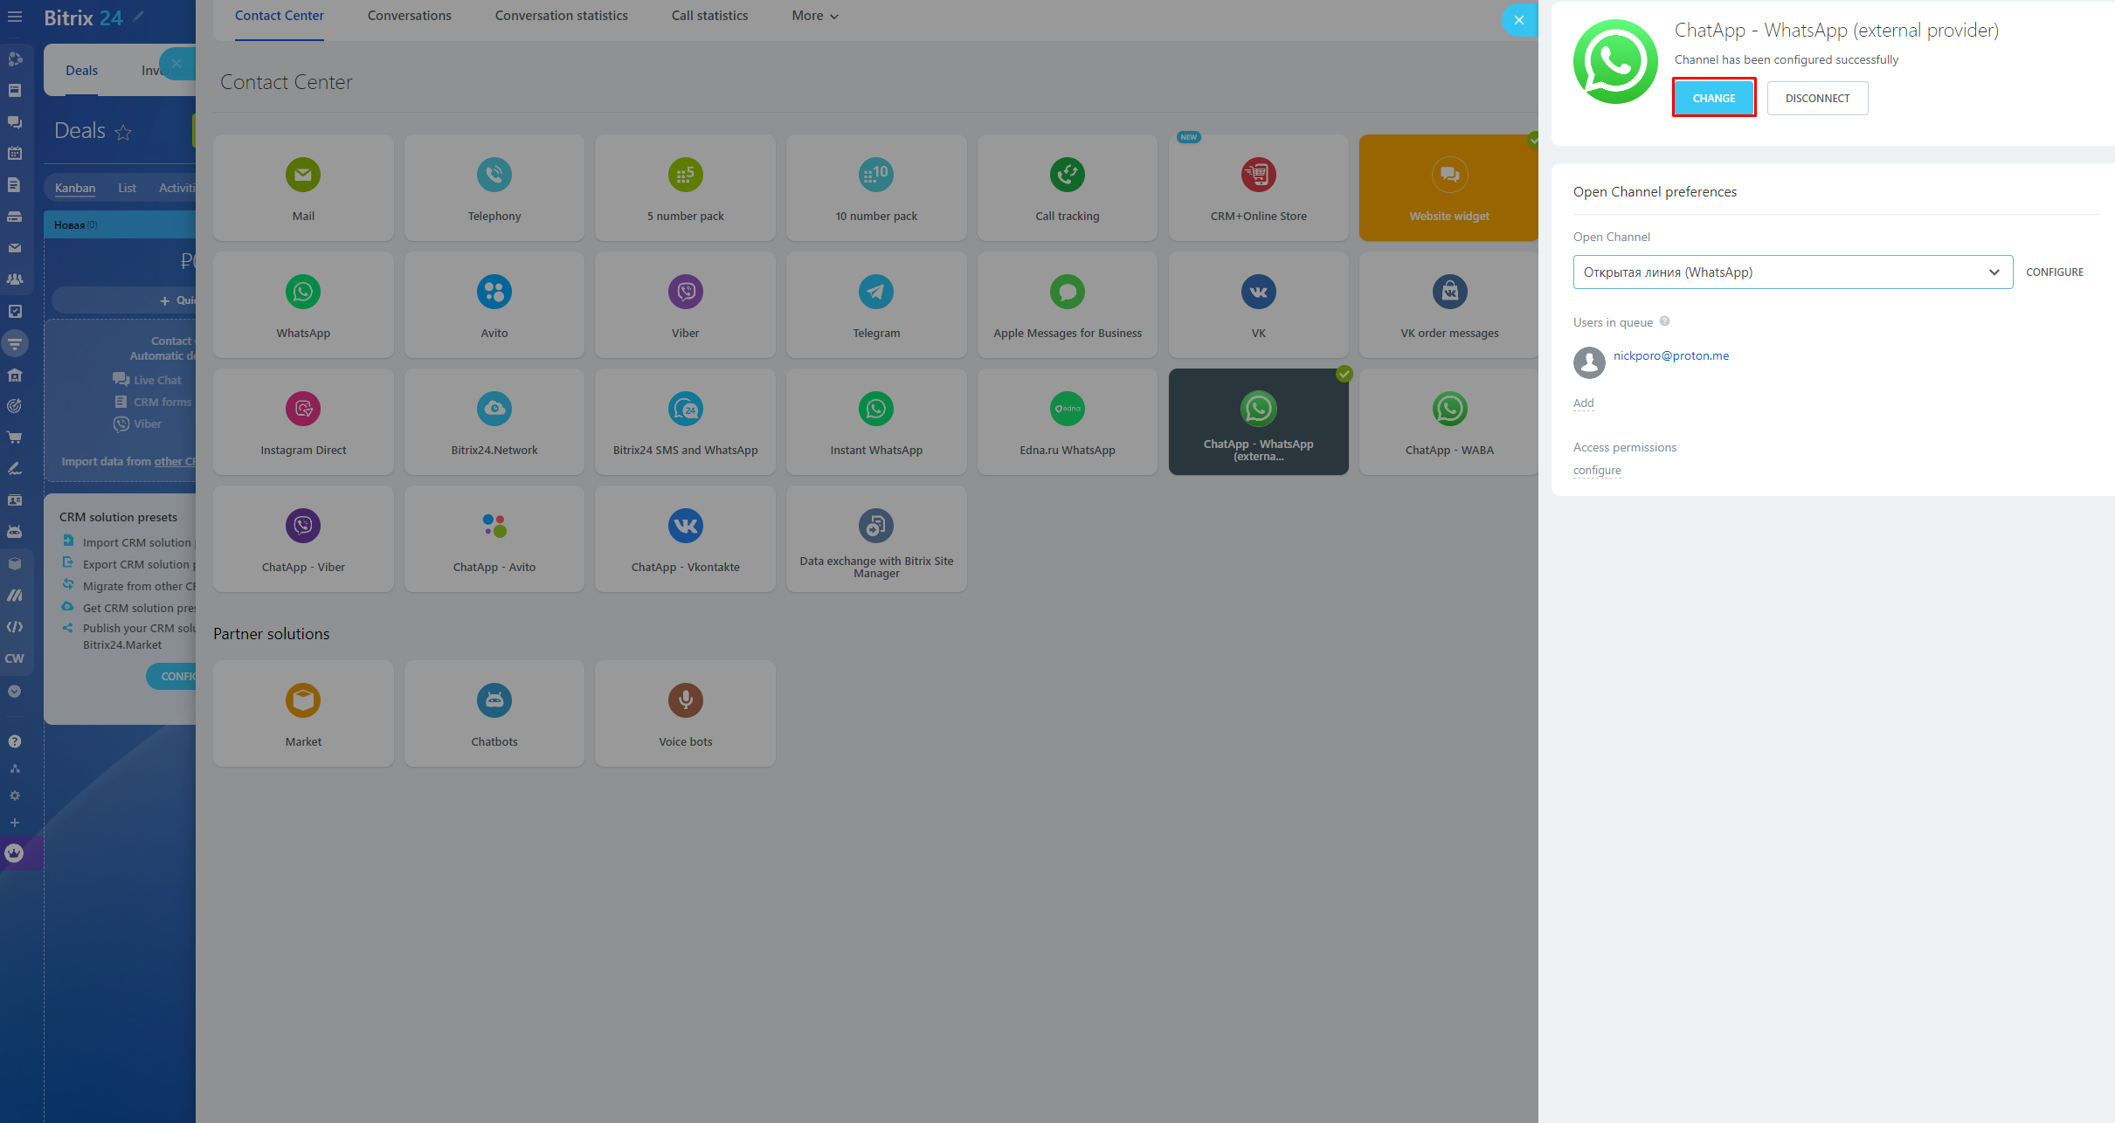Close the ChatApp settings slider panel
This screenshot has height=1123, width=2115.
click(x=1518, y=20)
